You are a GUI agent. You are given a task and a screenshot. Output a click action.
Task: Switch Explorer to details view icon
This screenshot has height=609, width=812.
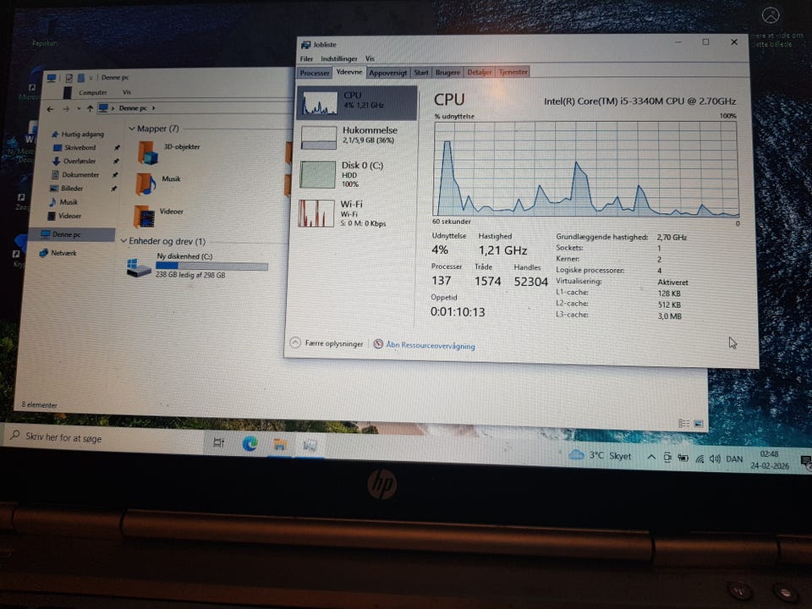(x=683, y=424)
